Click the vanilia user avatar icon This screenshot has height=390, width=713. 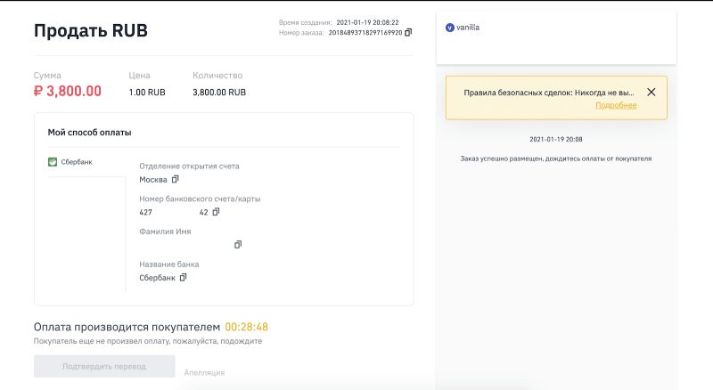[x=449, y=28]
